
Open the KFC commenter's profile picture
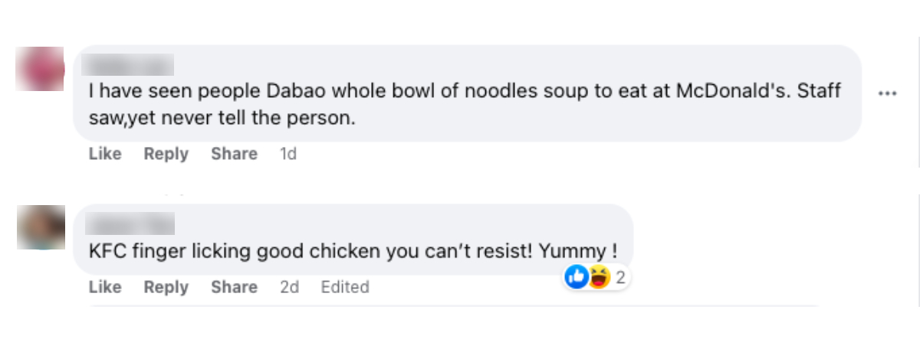click(41, 227)
